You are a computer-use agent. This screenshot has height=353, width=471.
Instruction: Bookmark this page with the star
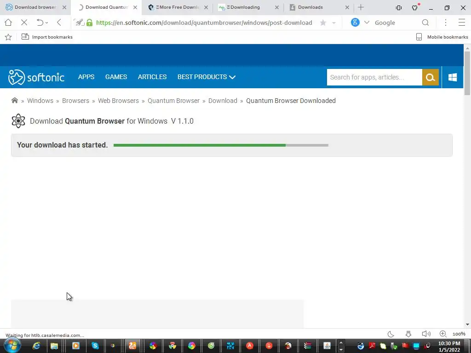[323, 23]
